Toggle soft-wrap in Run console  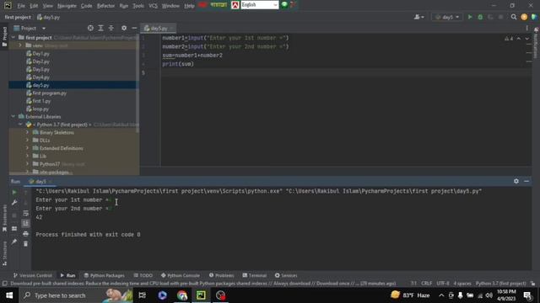click(25, 213)
